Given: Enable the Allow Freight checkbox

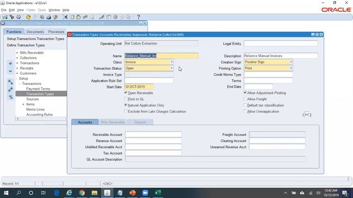Looking at the screenshot, I should click(245, 99).
